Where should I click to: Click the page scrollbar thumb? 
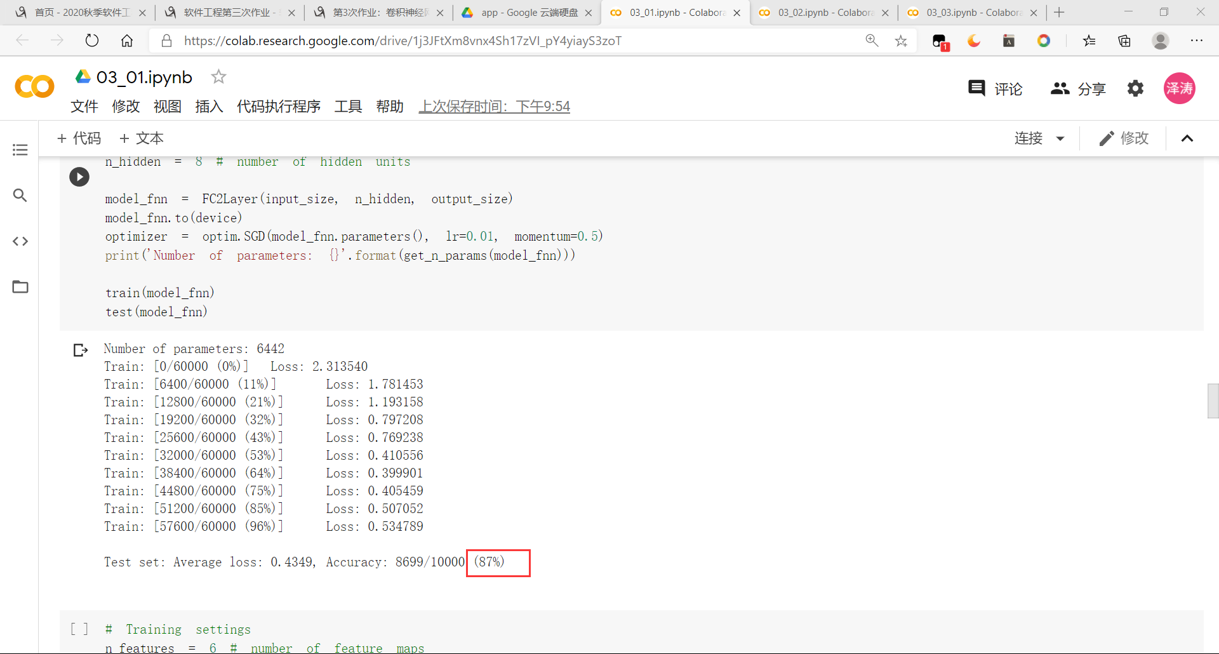[1213, 401]
